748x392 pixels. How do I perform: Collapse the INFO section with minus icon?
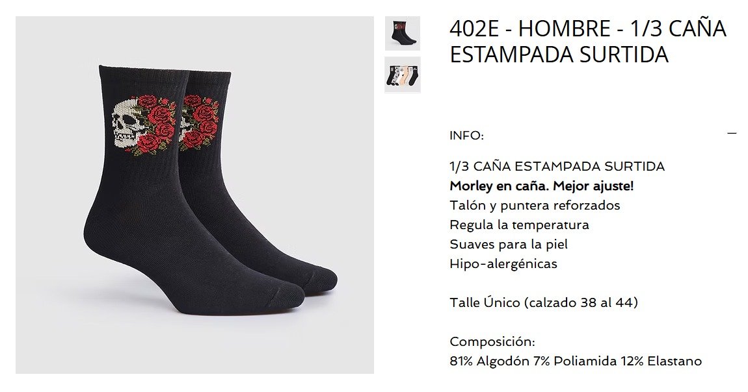pyautogui.click(x=732, y=133)
